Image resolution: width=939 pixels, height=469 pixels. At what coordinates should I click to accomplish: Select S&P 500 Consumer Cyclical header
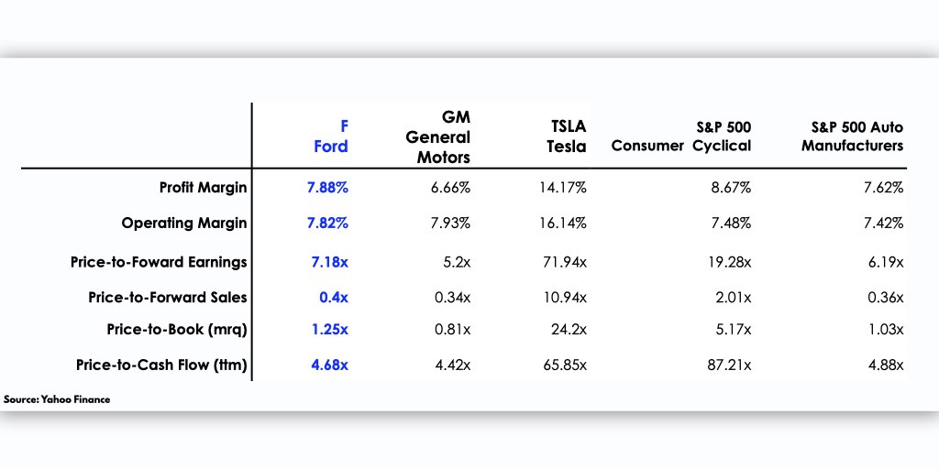click(x=681, y=136)
